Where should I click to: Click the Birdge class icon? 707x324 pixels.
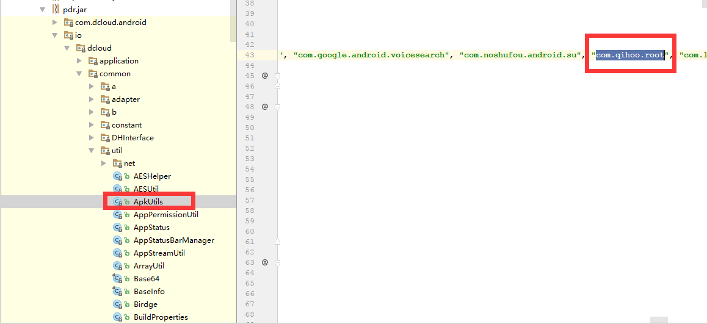tap(118, 304)
